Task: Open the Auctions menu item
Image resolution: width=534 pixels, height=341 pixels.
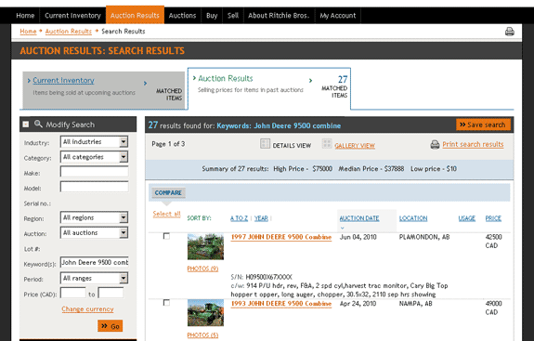Action: [183, 15]
